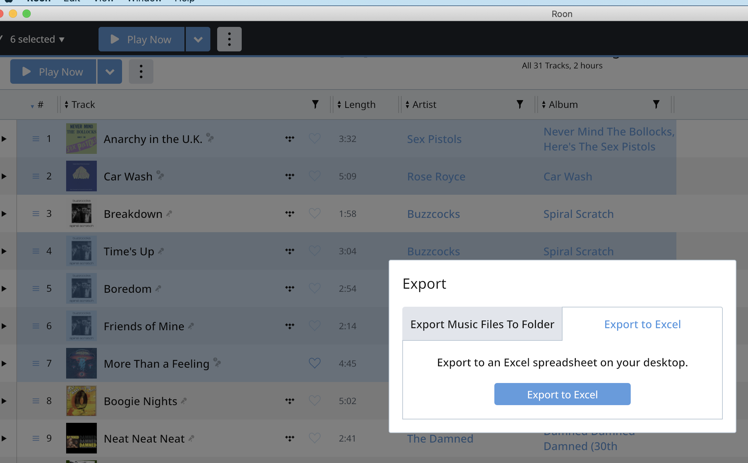Viewport: 748px width, 463px height.
Task: Click drag handle for track 1
Action: (36, 139)
